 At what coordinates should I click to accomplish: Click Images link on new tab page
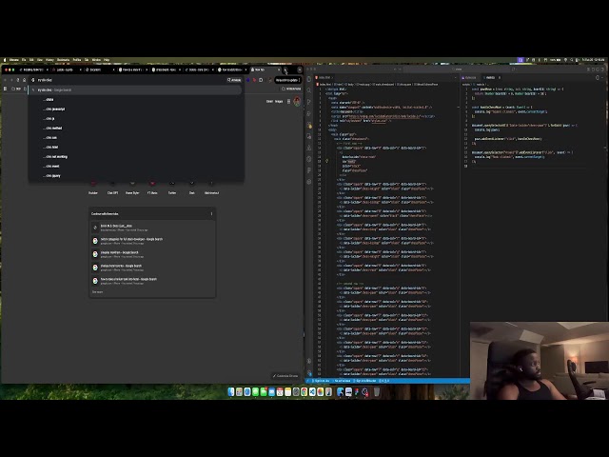click(279, 102)
